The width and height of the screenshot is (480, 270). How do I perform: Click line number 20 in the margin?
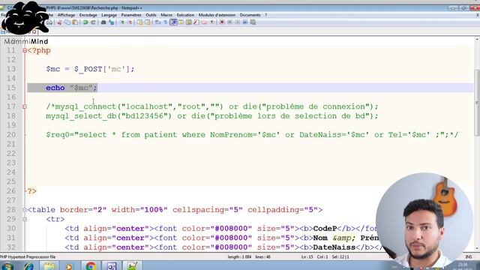click(x=11, y=135)
